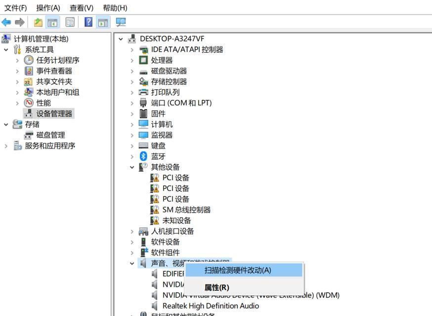Toggle the show/hide console tree icon

click(x=52, y=22)
